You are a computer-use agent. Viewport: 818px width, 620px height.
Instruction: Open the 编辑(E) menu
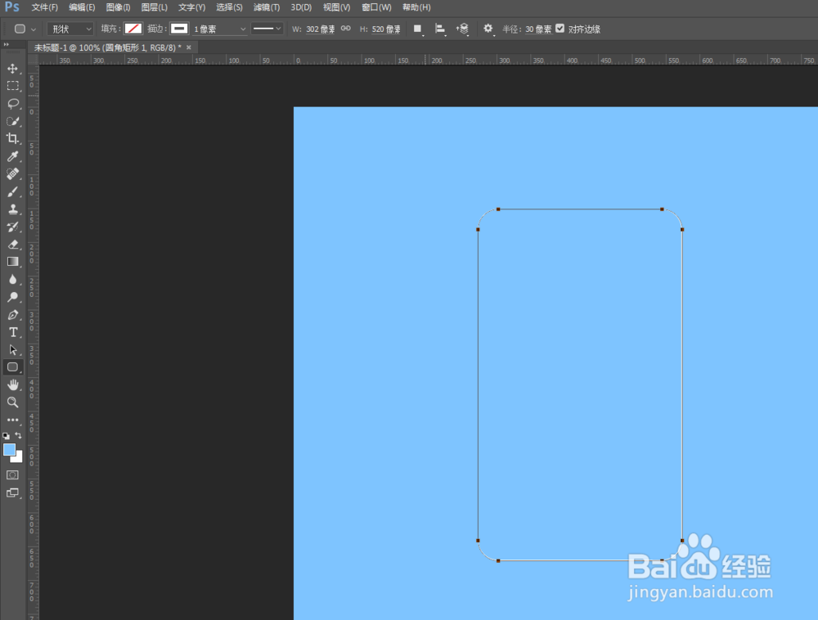pyautogui.click(x=82, y=7)
